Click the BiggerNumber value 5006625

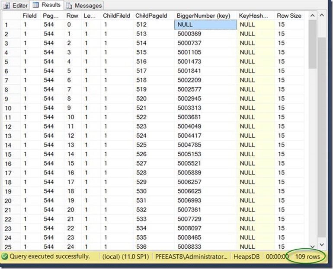pos(189,191)
